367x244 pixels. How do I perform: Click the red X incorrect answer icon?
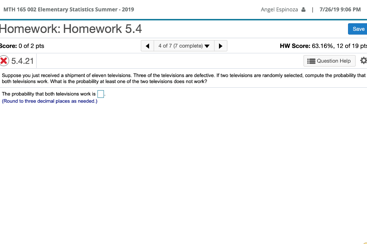(4, 60)
